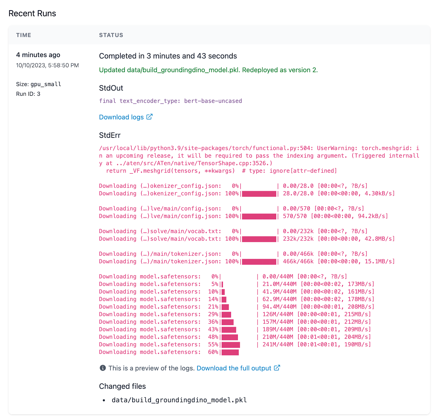The image size is (439, 420).
Task: Click the external-link icon beside Download logs
Action: (149, 117)
